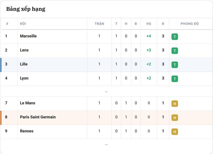Viewport: 213px width, 154px height.
Task: Sort by the TRẬN column header
Action: point(99,24)
